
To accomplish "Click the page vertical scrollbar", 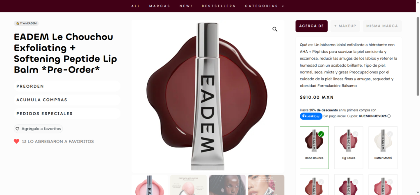I will point(418,56).
